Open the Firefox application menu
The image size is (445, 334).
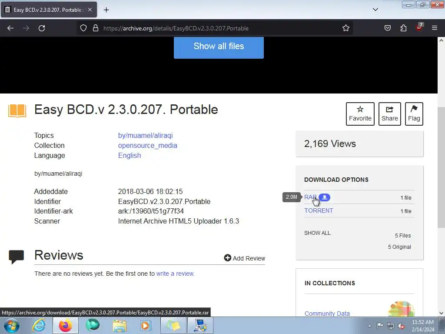tap(435, 28)
